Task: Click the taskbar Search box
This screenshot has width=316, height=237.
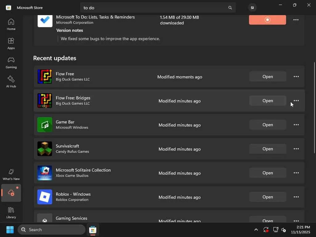Action: [x=52, y=230]
